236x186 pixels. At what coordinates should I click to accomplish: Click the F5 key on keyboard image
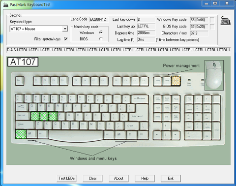point(77,81)
